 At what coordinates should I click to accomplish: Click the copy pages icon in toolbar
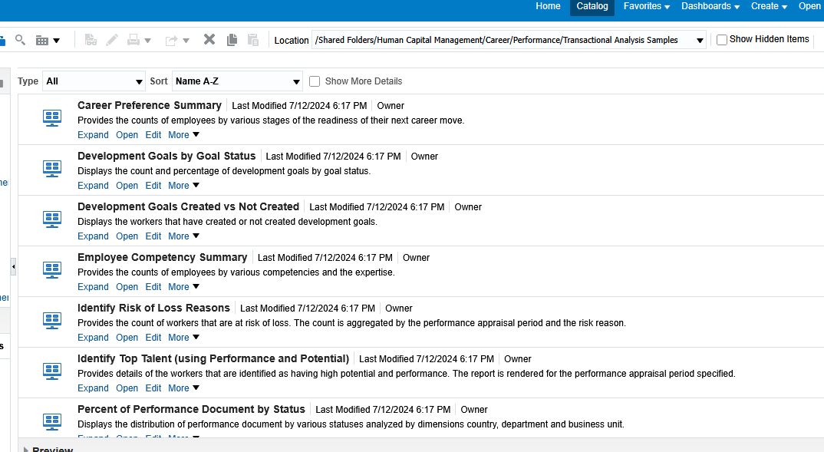[232, 40]
